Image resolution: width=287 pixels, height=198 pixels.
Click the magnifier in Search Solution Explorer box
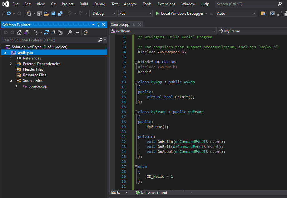100,40
